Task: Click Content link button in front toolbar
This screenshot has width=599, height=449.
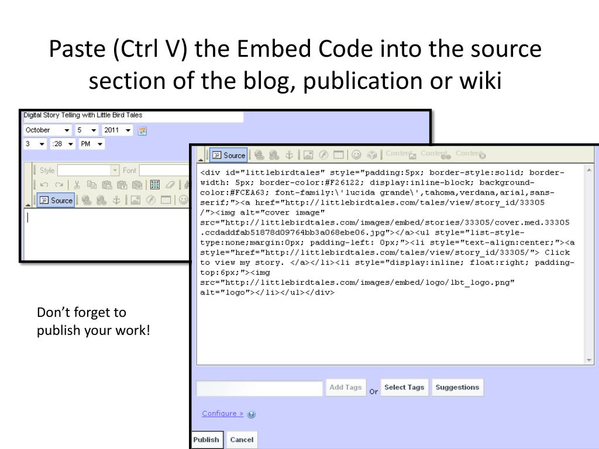Action: click(x=436, y=154)
